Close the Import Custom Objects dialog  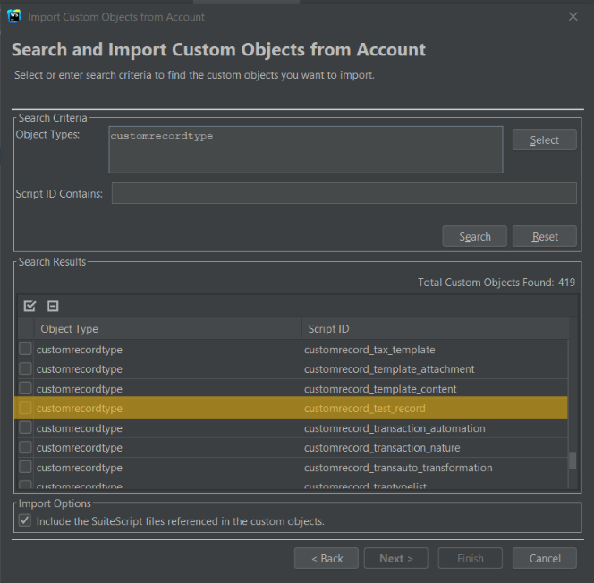(x=573, y=17)
